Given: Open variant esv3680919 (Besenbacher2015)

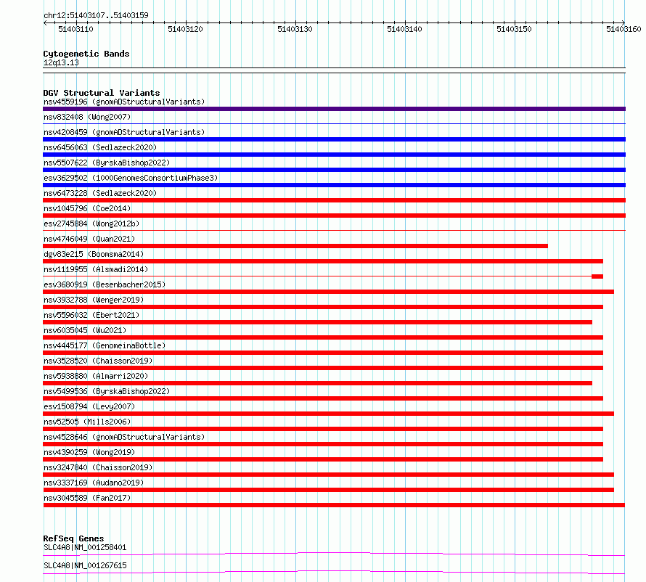Looking at the screenshot, I should [105, 284].
